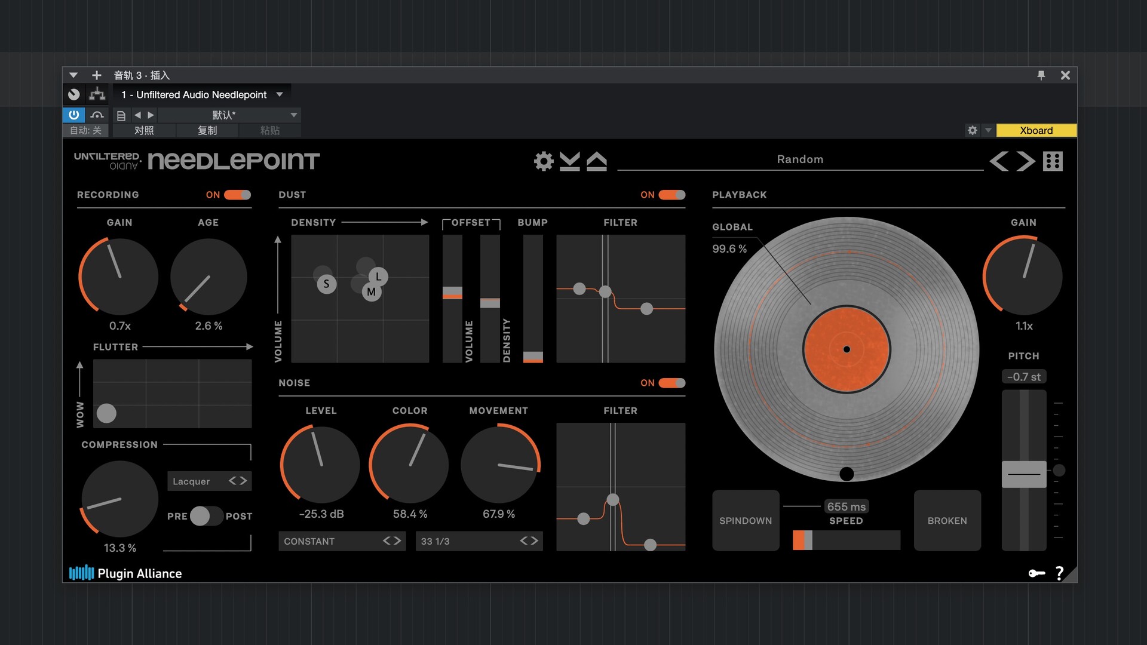Click the Unfiltered Audio Needlepoint logo

pos(197,161)
